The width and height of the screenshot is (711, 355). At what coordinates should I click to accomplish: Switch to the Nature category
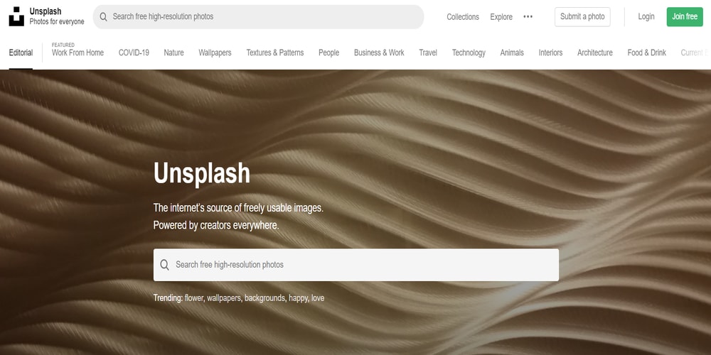tap(173, 53)
